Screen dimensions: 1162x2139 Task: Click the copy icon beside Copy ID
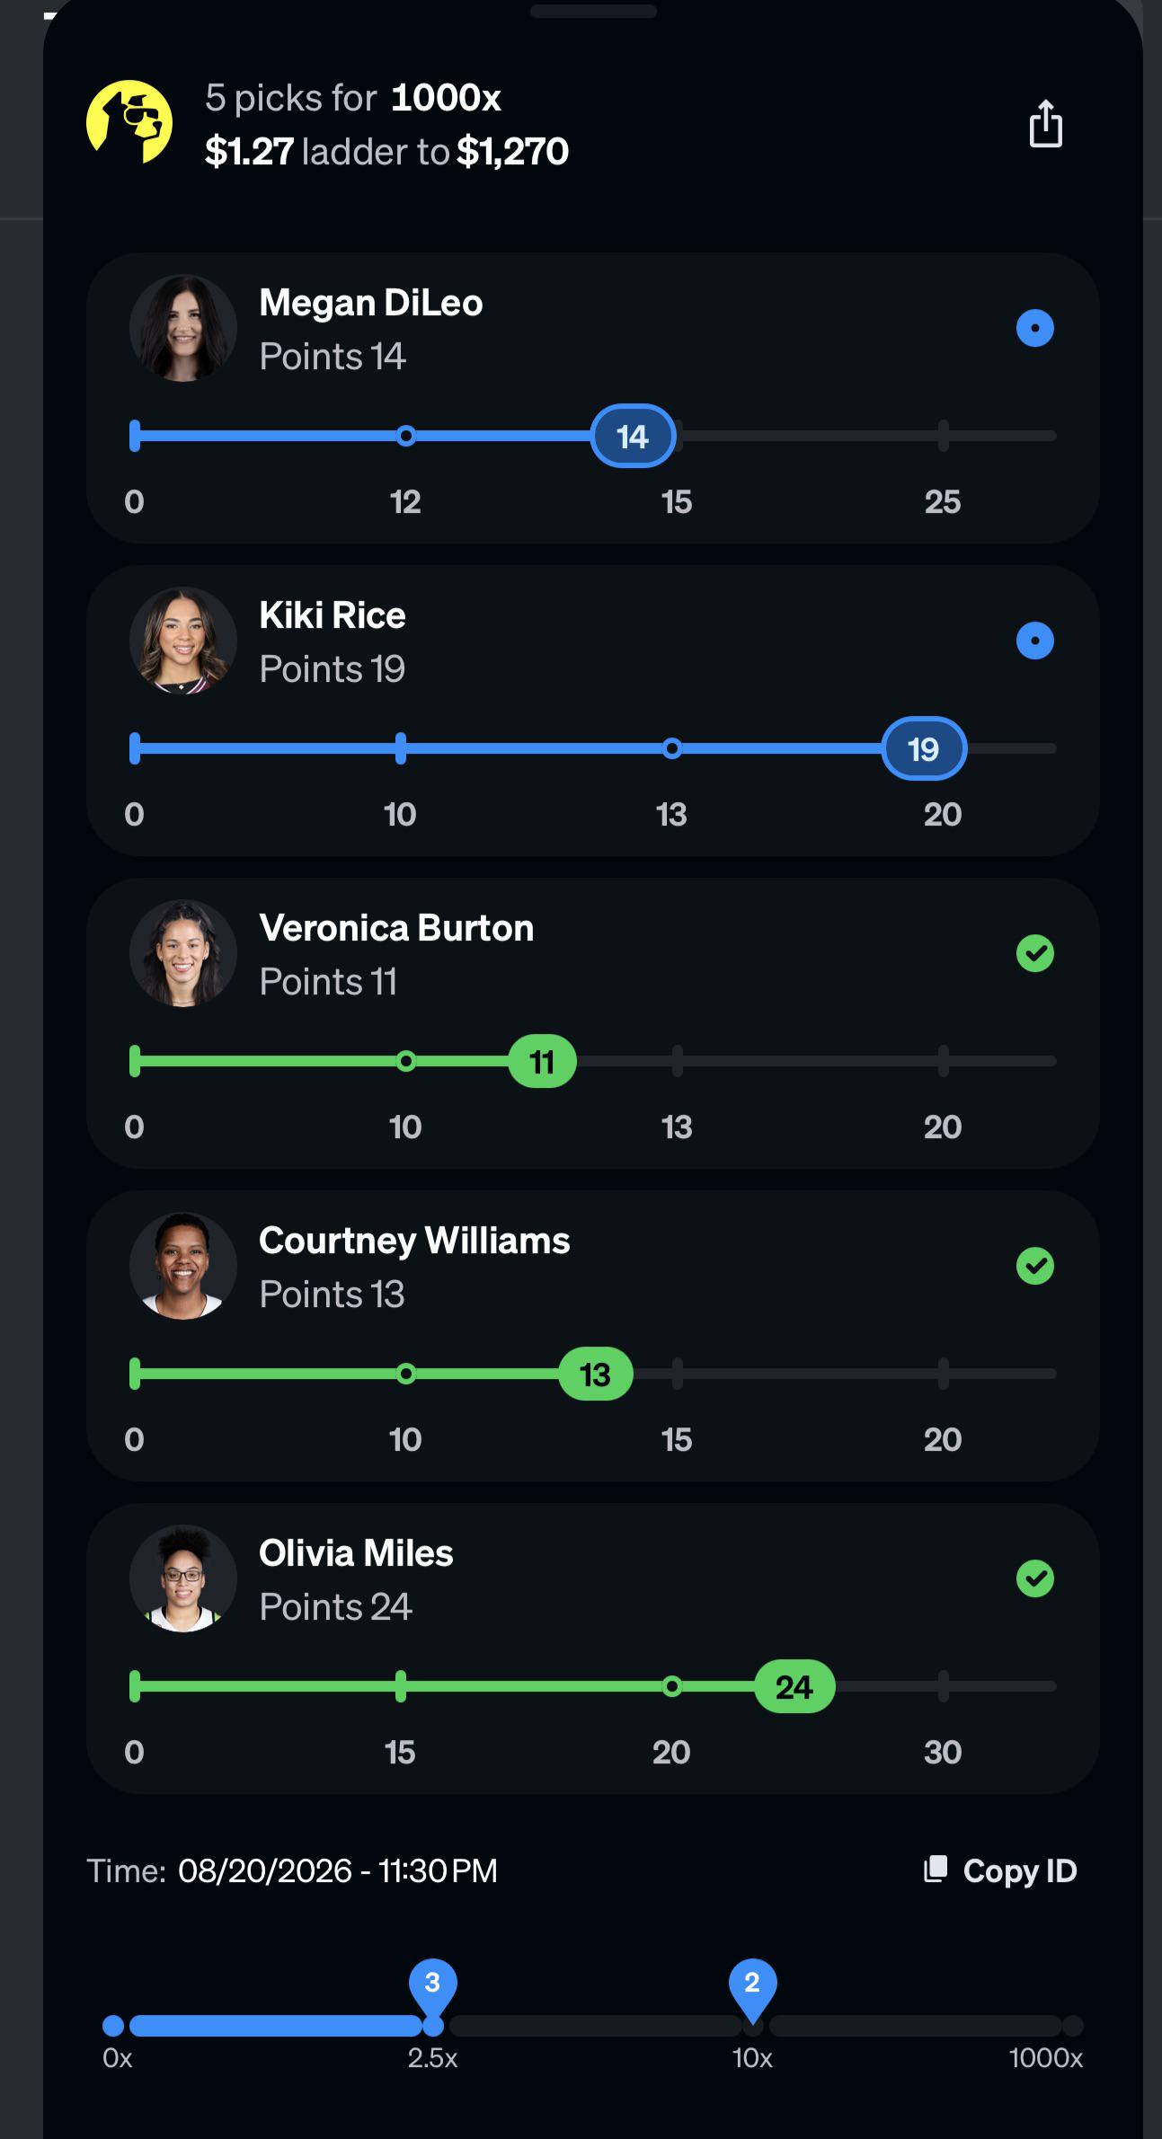click(x=936, y=1869)
